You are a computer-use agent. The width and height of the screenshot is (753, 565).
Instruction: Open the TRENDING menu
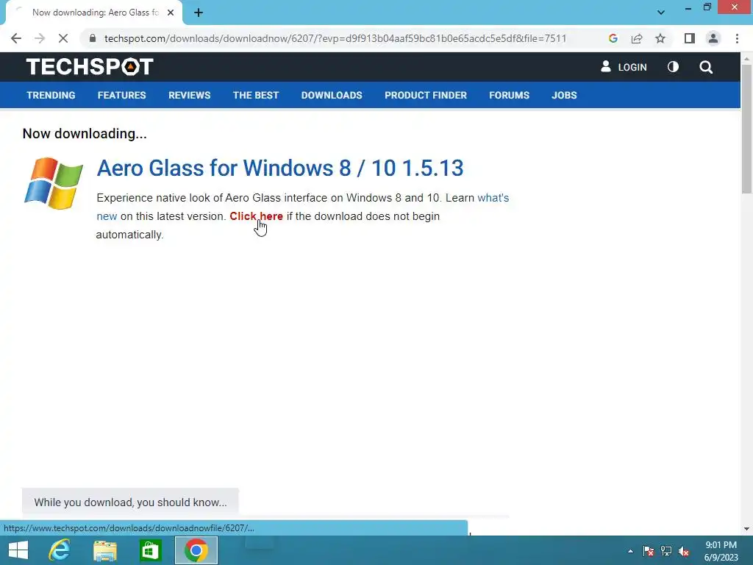pyautogui.click(x=51, y=95)
